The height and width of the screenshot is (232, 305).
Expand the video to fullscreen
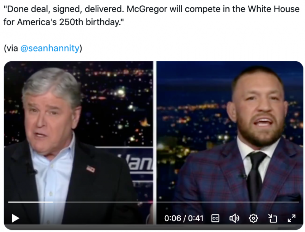(291, 218)
